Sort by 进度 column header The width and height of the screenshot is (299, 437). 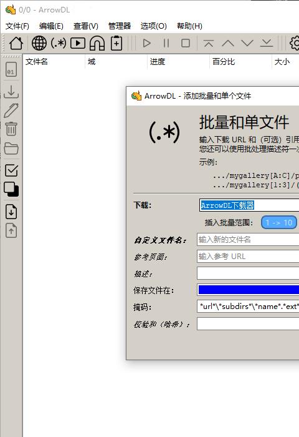click(x=178, y=62)
